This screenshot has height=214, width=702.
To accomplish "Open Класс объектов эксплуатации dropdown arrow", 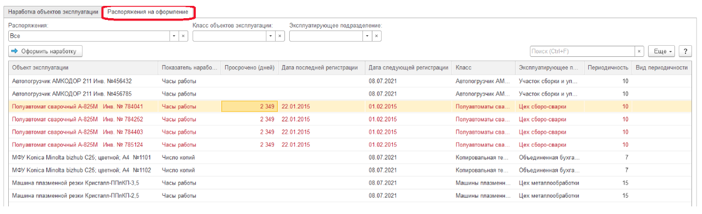I will [271, 36].
